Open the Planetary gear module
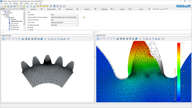Image resolution: width=192 pixels, height=108 pixels. click(14, 25)
